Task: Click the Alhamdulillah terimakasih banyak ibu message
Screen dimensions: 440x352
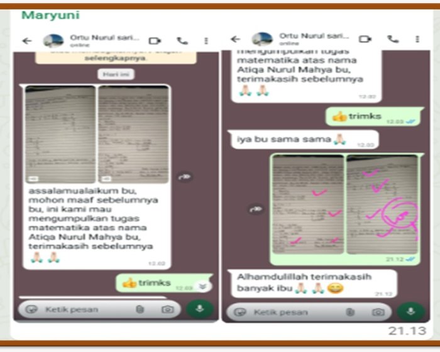Action: pyautogui.click(x=313, y=283)
